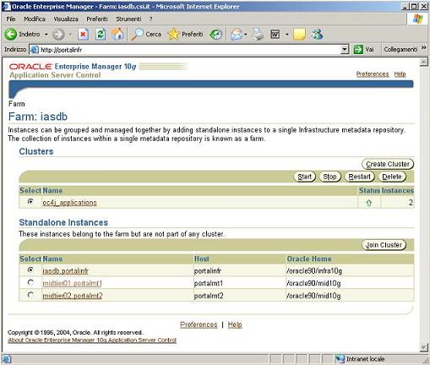Click the scrollbar down arrow
430x365 pixels.
coord(424,348)
